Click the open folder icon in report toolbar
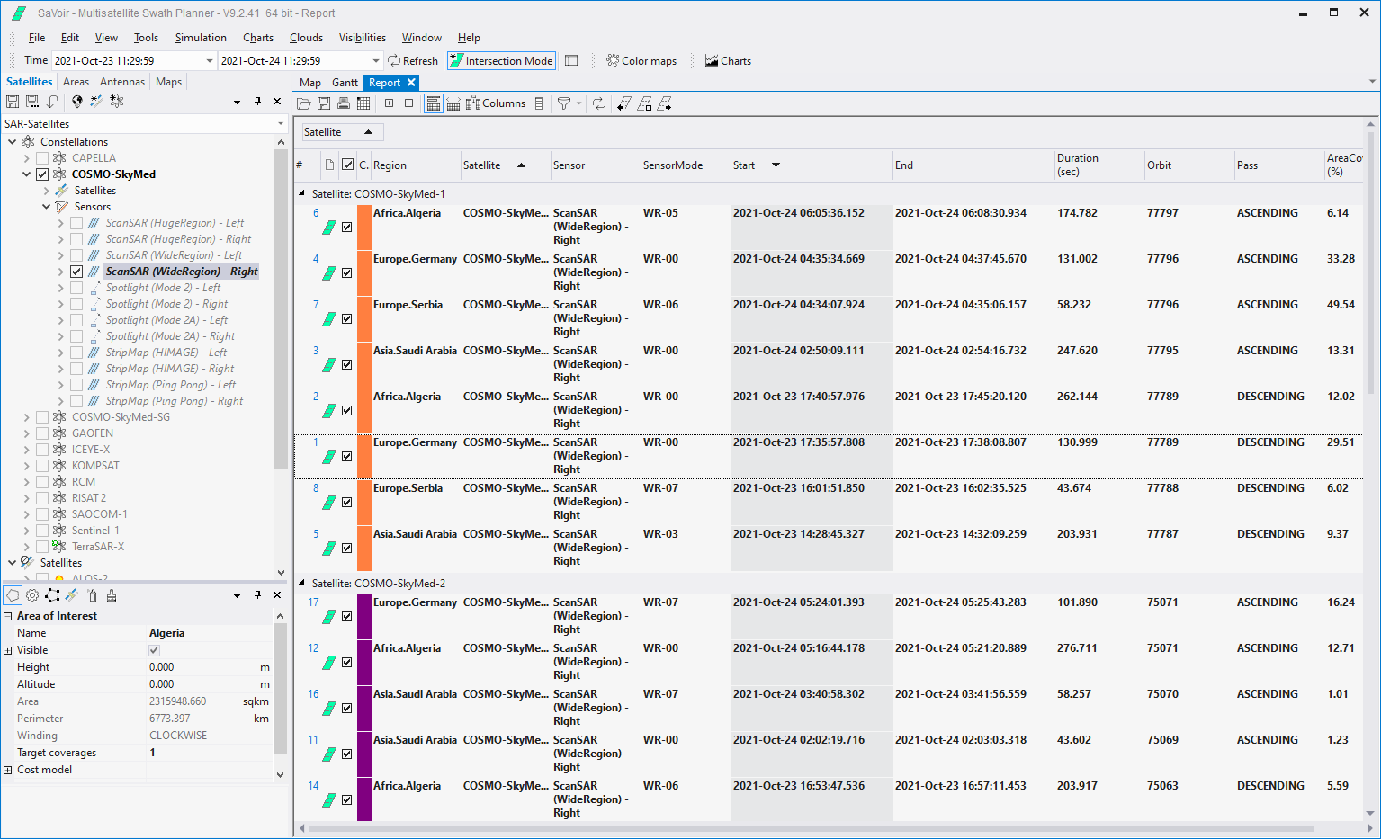Image resolution: width=1381 pixels, height=839 pixels. click(x=304, y=103)
